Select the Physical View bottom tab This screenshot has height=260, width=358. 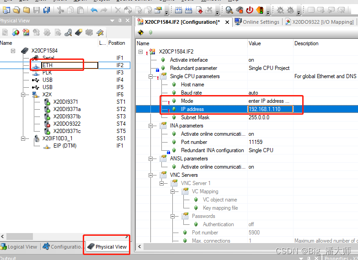(107, 247)
